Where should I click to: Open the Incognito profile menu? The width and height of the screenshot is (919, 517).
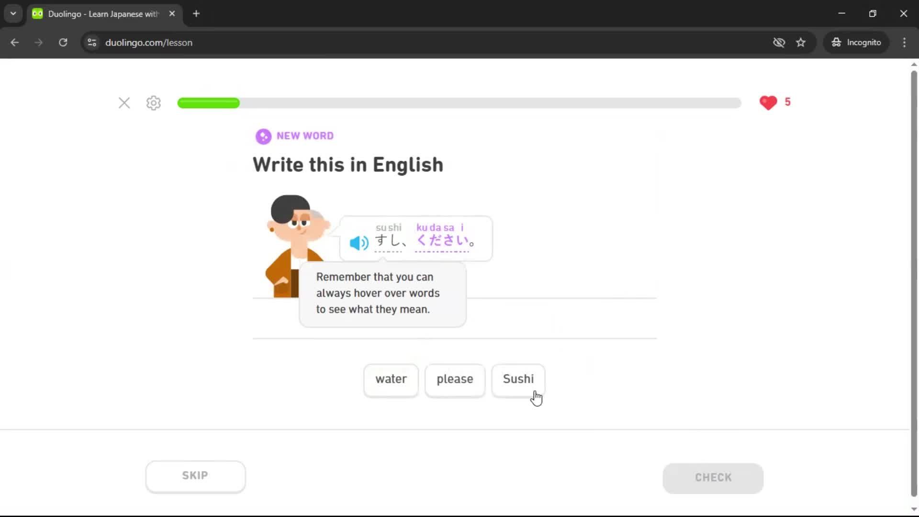point(856,42)
